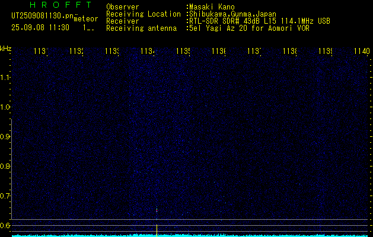Click the Receiving Location label
Screen dimensions: 373x237
click(x=144, y=14)
